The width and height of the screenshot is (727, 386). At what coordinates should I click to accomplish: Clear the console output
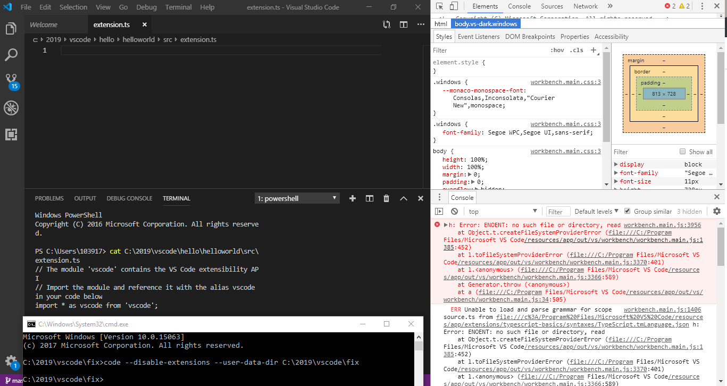click(x=454, y=211)
